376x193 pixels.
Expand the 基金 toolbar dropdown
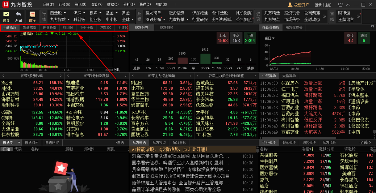pyautogui.click(x=116, y=13)
